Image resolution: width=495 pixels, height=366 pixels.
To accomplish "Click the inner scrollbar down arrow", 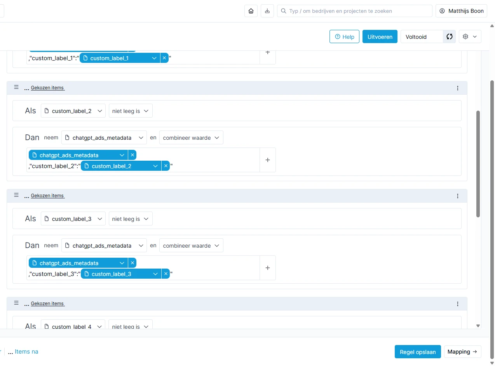I will pyautogui.click(x=478, y=326).
